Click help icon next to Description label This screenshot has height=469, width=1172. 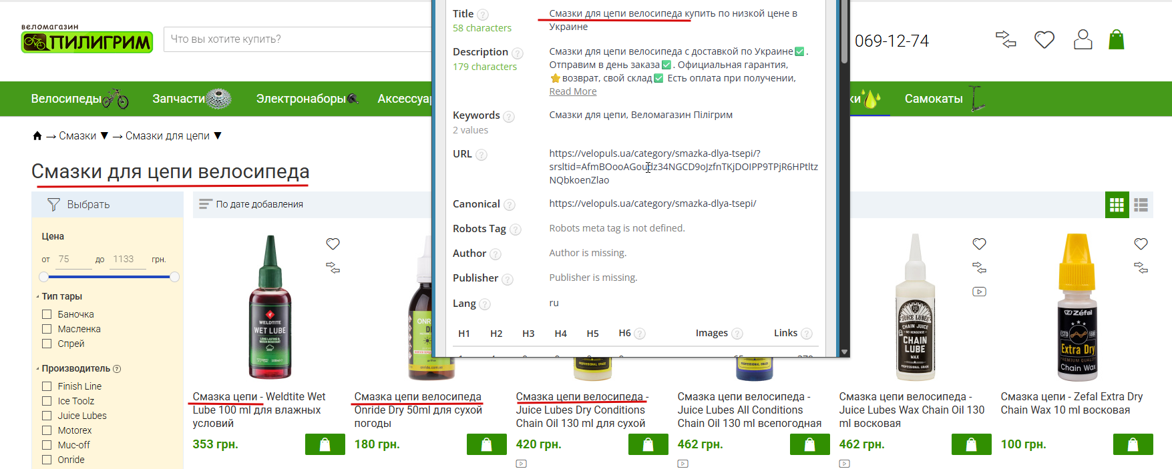click(518, 53)
